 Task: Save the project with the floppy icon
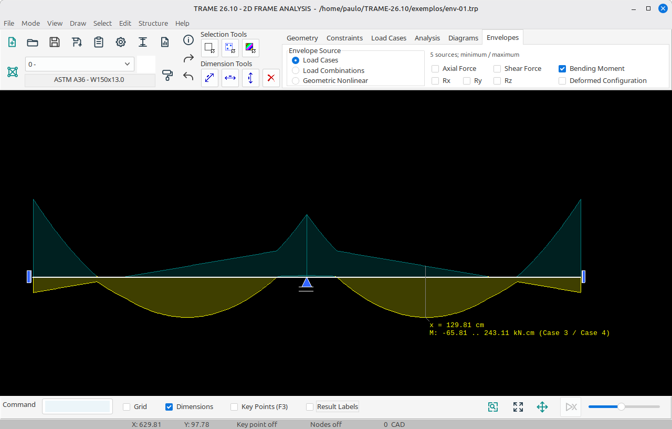pos(55,43)
